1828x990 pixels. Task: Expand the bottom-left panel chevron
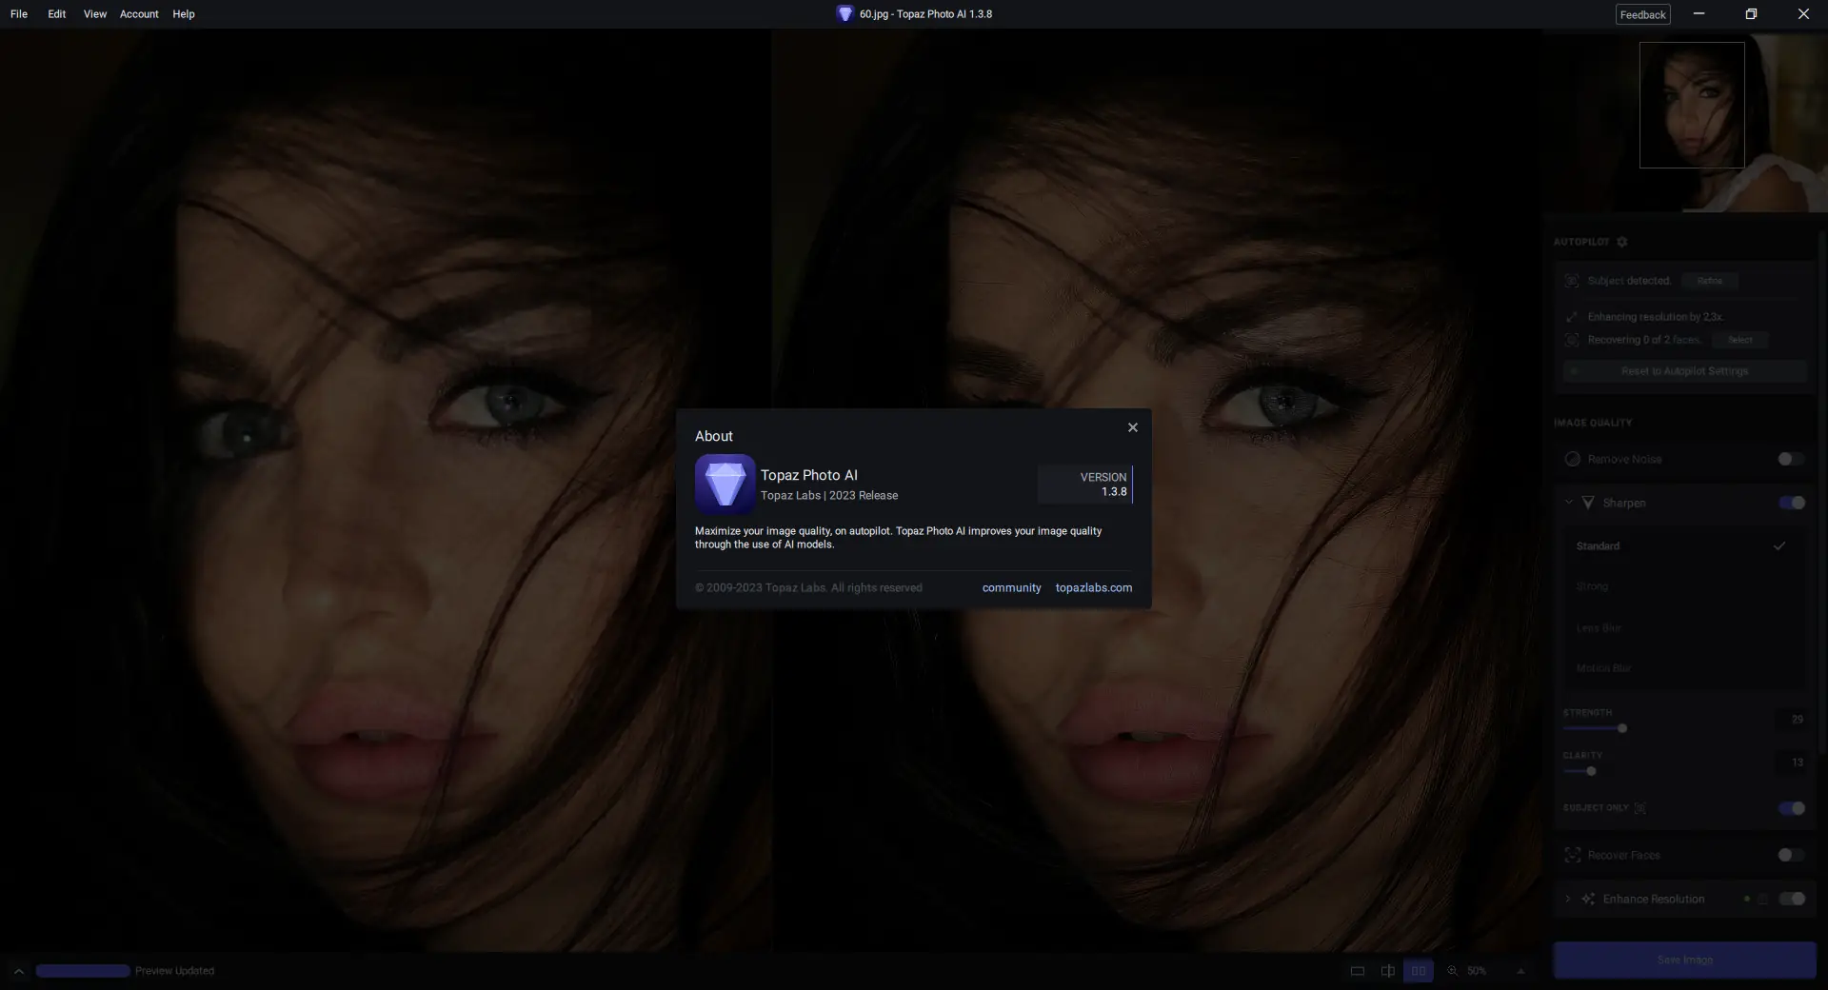18,971
